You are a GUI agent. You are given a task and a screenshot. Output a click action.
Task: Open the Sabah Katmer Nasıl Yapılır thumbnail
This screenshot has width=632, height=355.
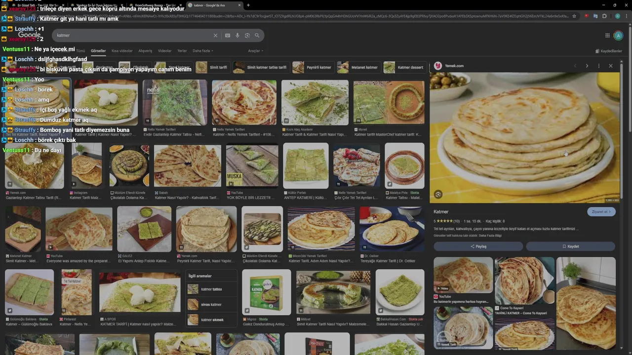click(x=187, y=166)
